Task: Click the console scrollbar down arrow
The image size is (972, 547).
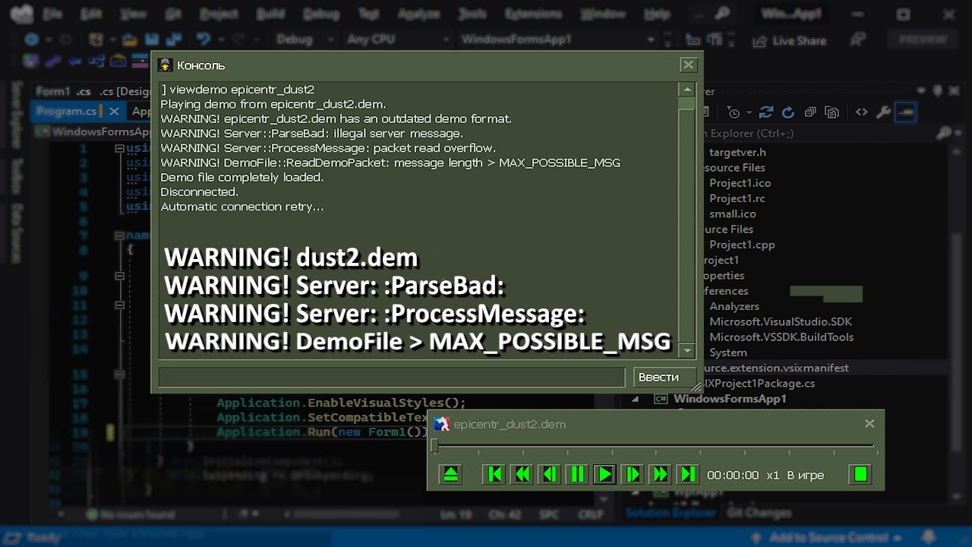Action: 687,350
